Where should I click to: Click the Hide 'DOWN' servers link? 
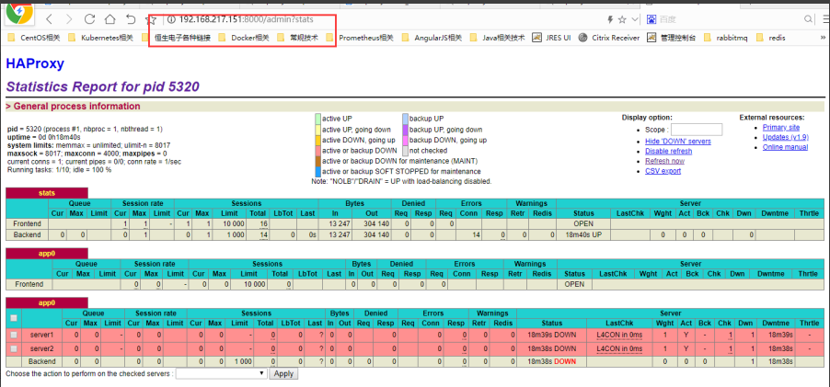[678, 142]
